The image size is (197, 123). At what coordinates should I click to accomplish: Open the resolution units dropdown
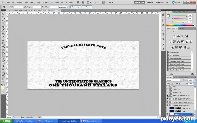64,7
